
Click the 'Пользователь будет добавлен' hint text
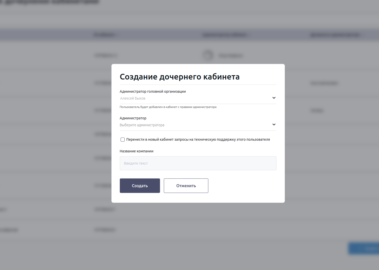pos(168,107)
